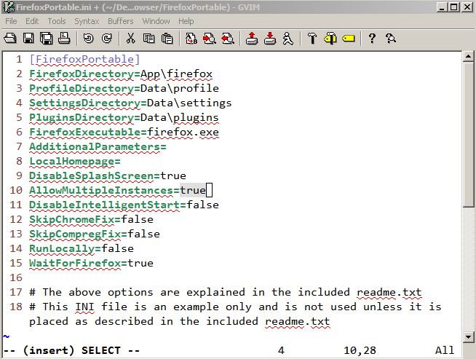Place cursor on the WaitForFirefox=true line
This screenshot has height=359, width=476.
click(91, 264)
